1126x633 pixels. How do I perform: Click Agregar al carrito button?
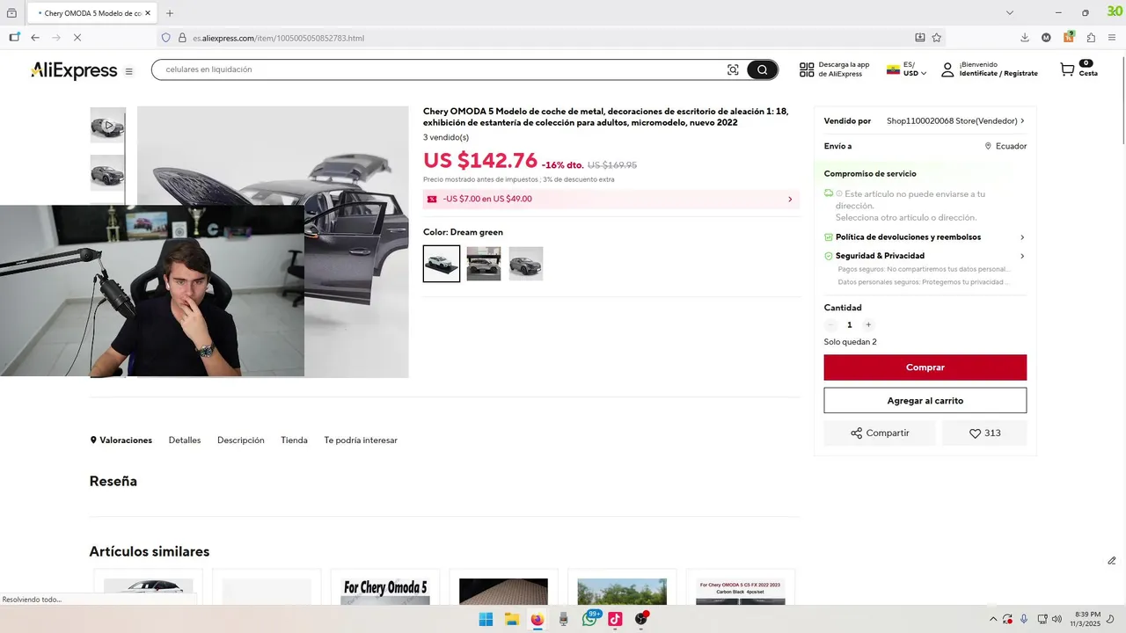(925, 401)
